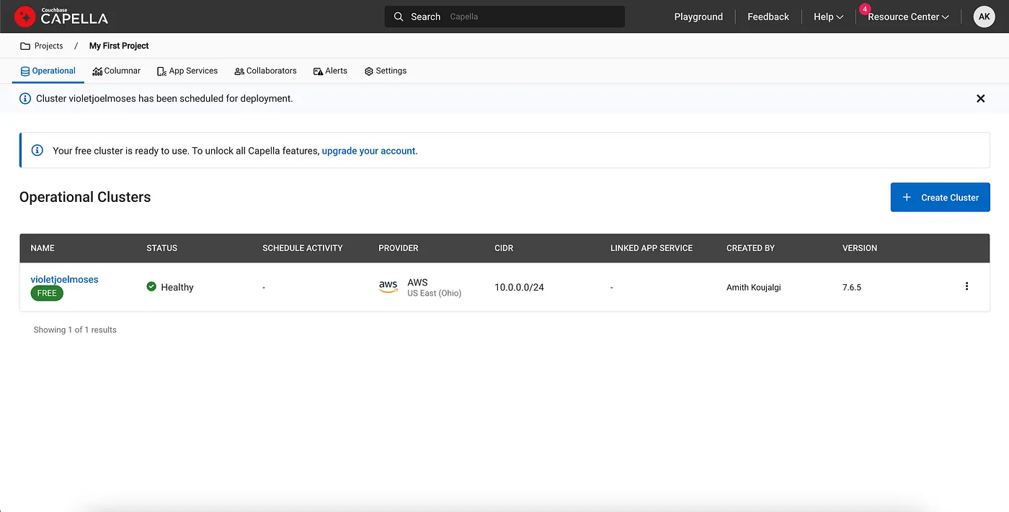The width and height of the screenshot is (1009, 512).
Task: Click the Showing 1 of 1 results text
Action: (x=75, y=330)
